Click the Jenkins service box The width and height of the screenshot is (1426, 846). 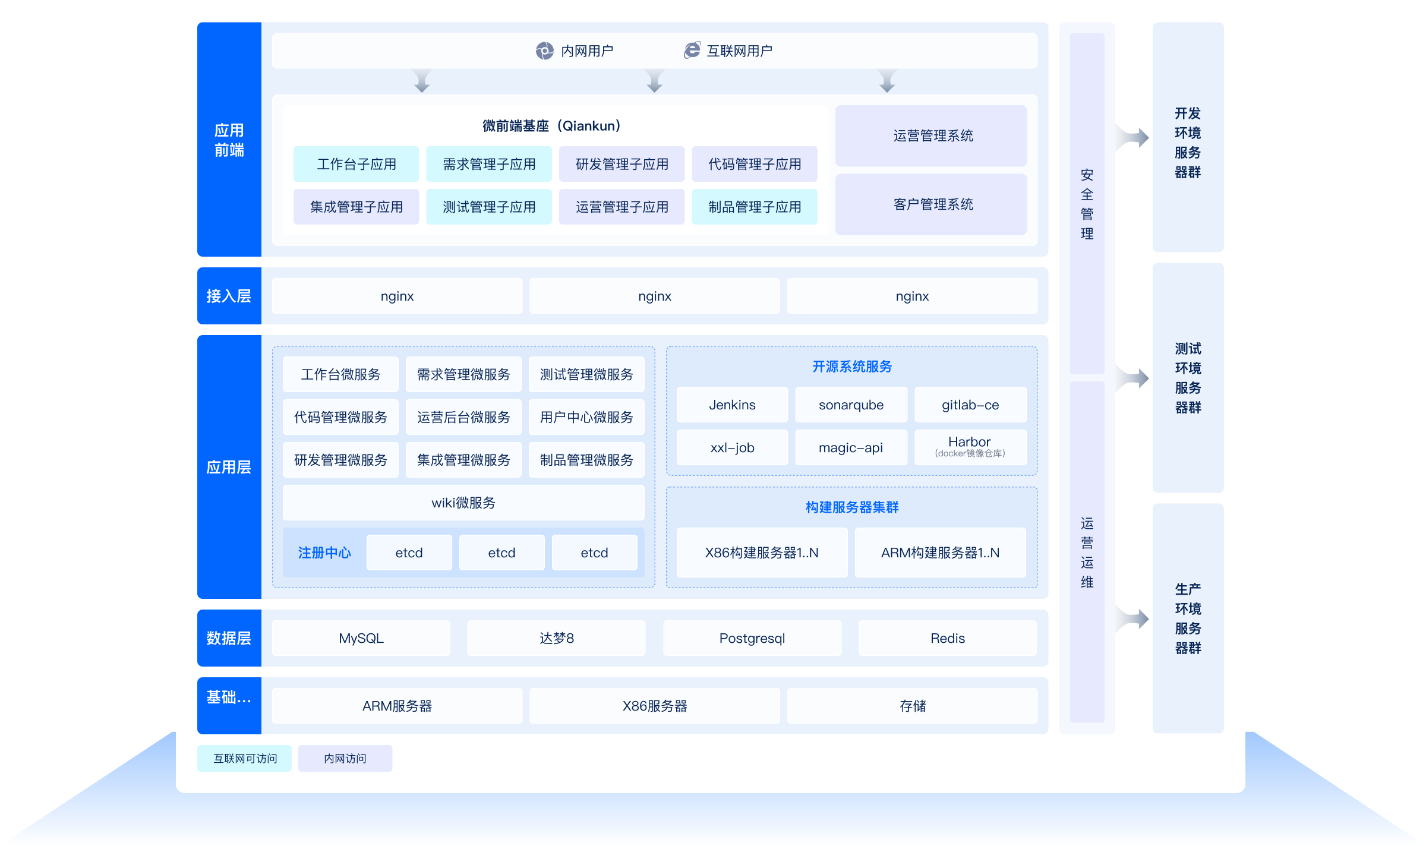[732, 405]
